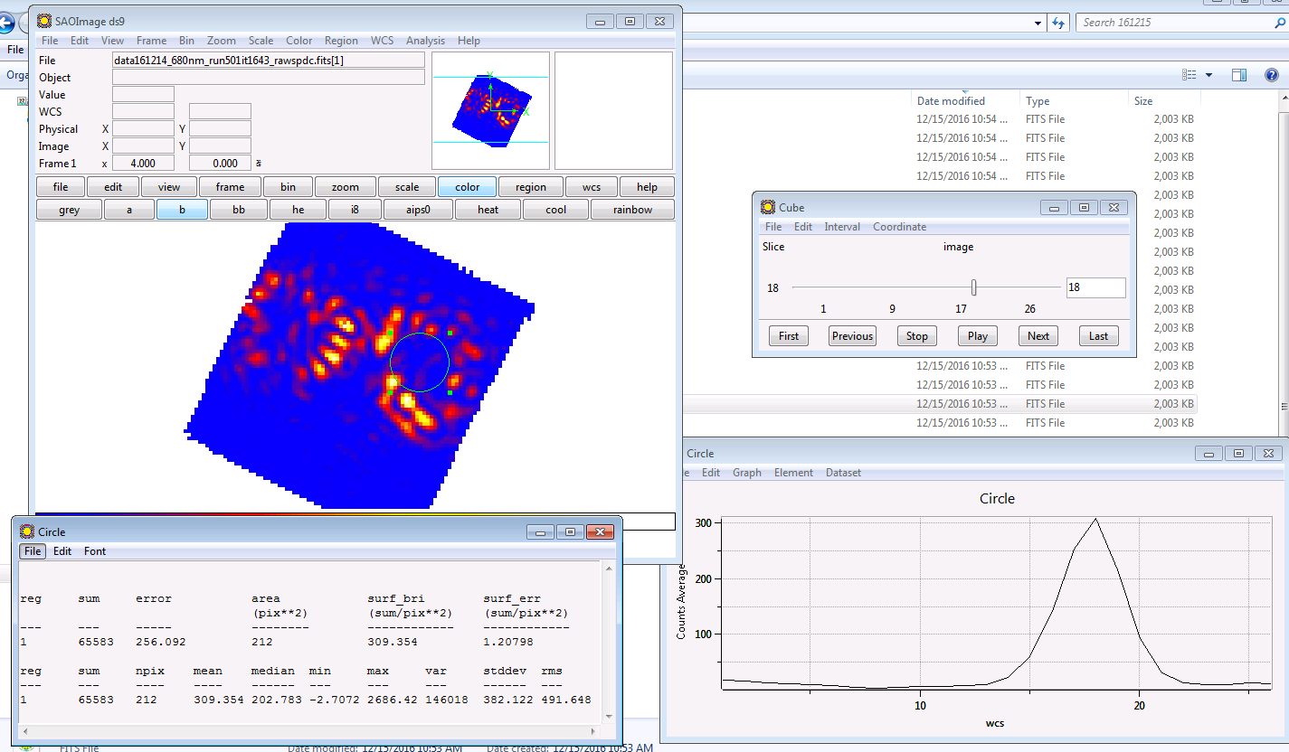
Task: Open Cube window Interval menu
Action: (x=842, y=227)
